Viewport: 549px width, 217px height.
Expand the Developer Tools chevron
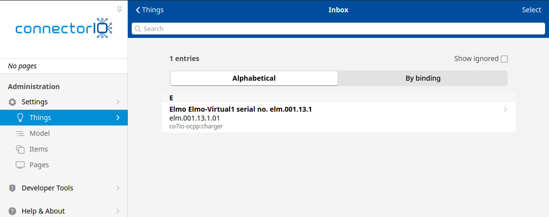[117, 188]
